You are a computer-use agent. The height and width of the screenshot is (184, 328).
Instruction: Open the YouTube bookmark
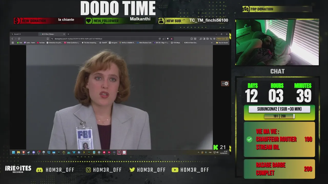[x=41, y=43]
